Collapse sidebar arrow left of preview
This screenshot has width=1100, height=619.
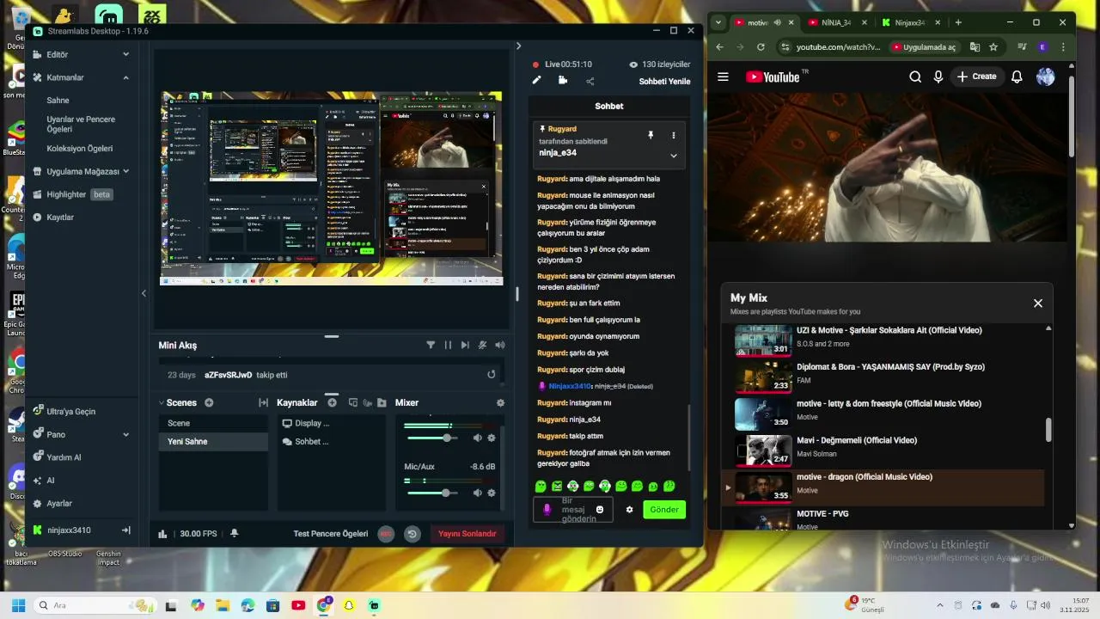(x=144, y=293)
